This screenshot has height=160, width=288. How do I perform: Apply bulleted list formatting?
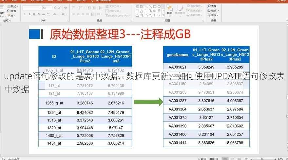tap(74, 8)
